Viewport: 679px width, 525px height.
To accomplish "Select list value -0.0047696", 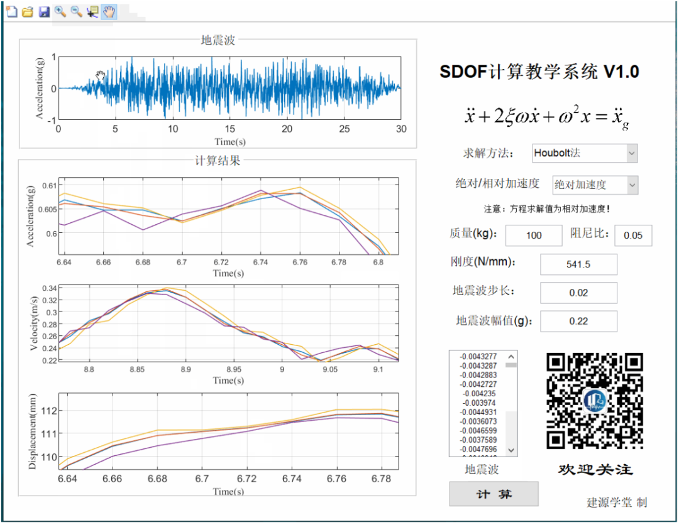I will coord(478,449).
